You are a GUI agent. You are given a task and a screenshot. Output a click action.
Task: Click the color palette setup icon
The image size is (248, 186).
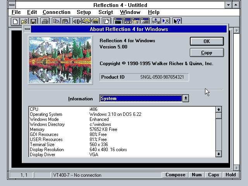[x=136, y=21]
